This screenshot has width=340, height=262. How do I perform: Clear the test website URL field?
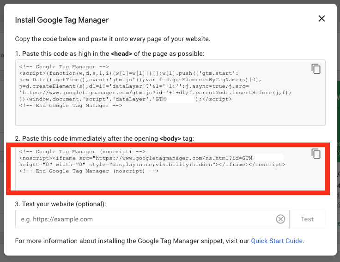[x=280, y=219]
